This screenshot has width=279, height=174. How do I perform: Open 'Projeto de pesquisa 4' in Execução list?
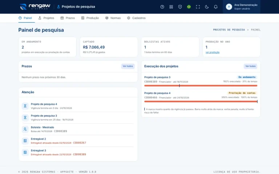click(x=157, y=93)
